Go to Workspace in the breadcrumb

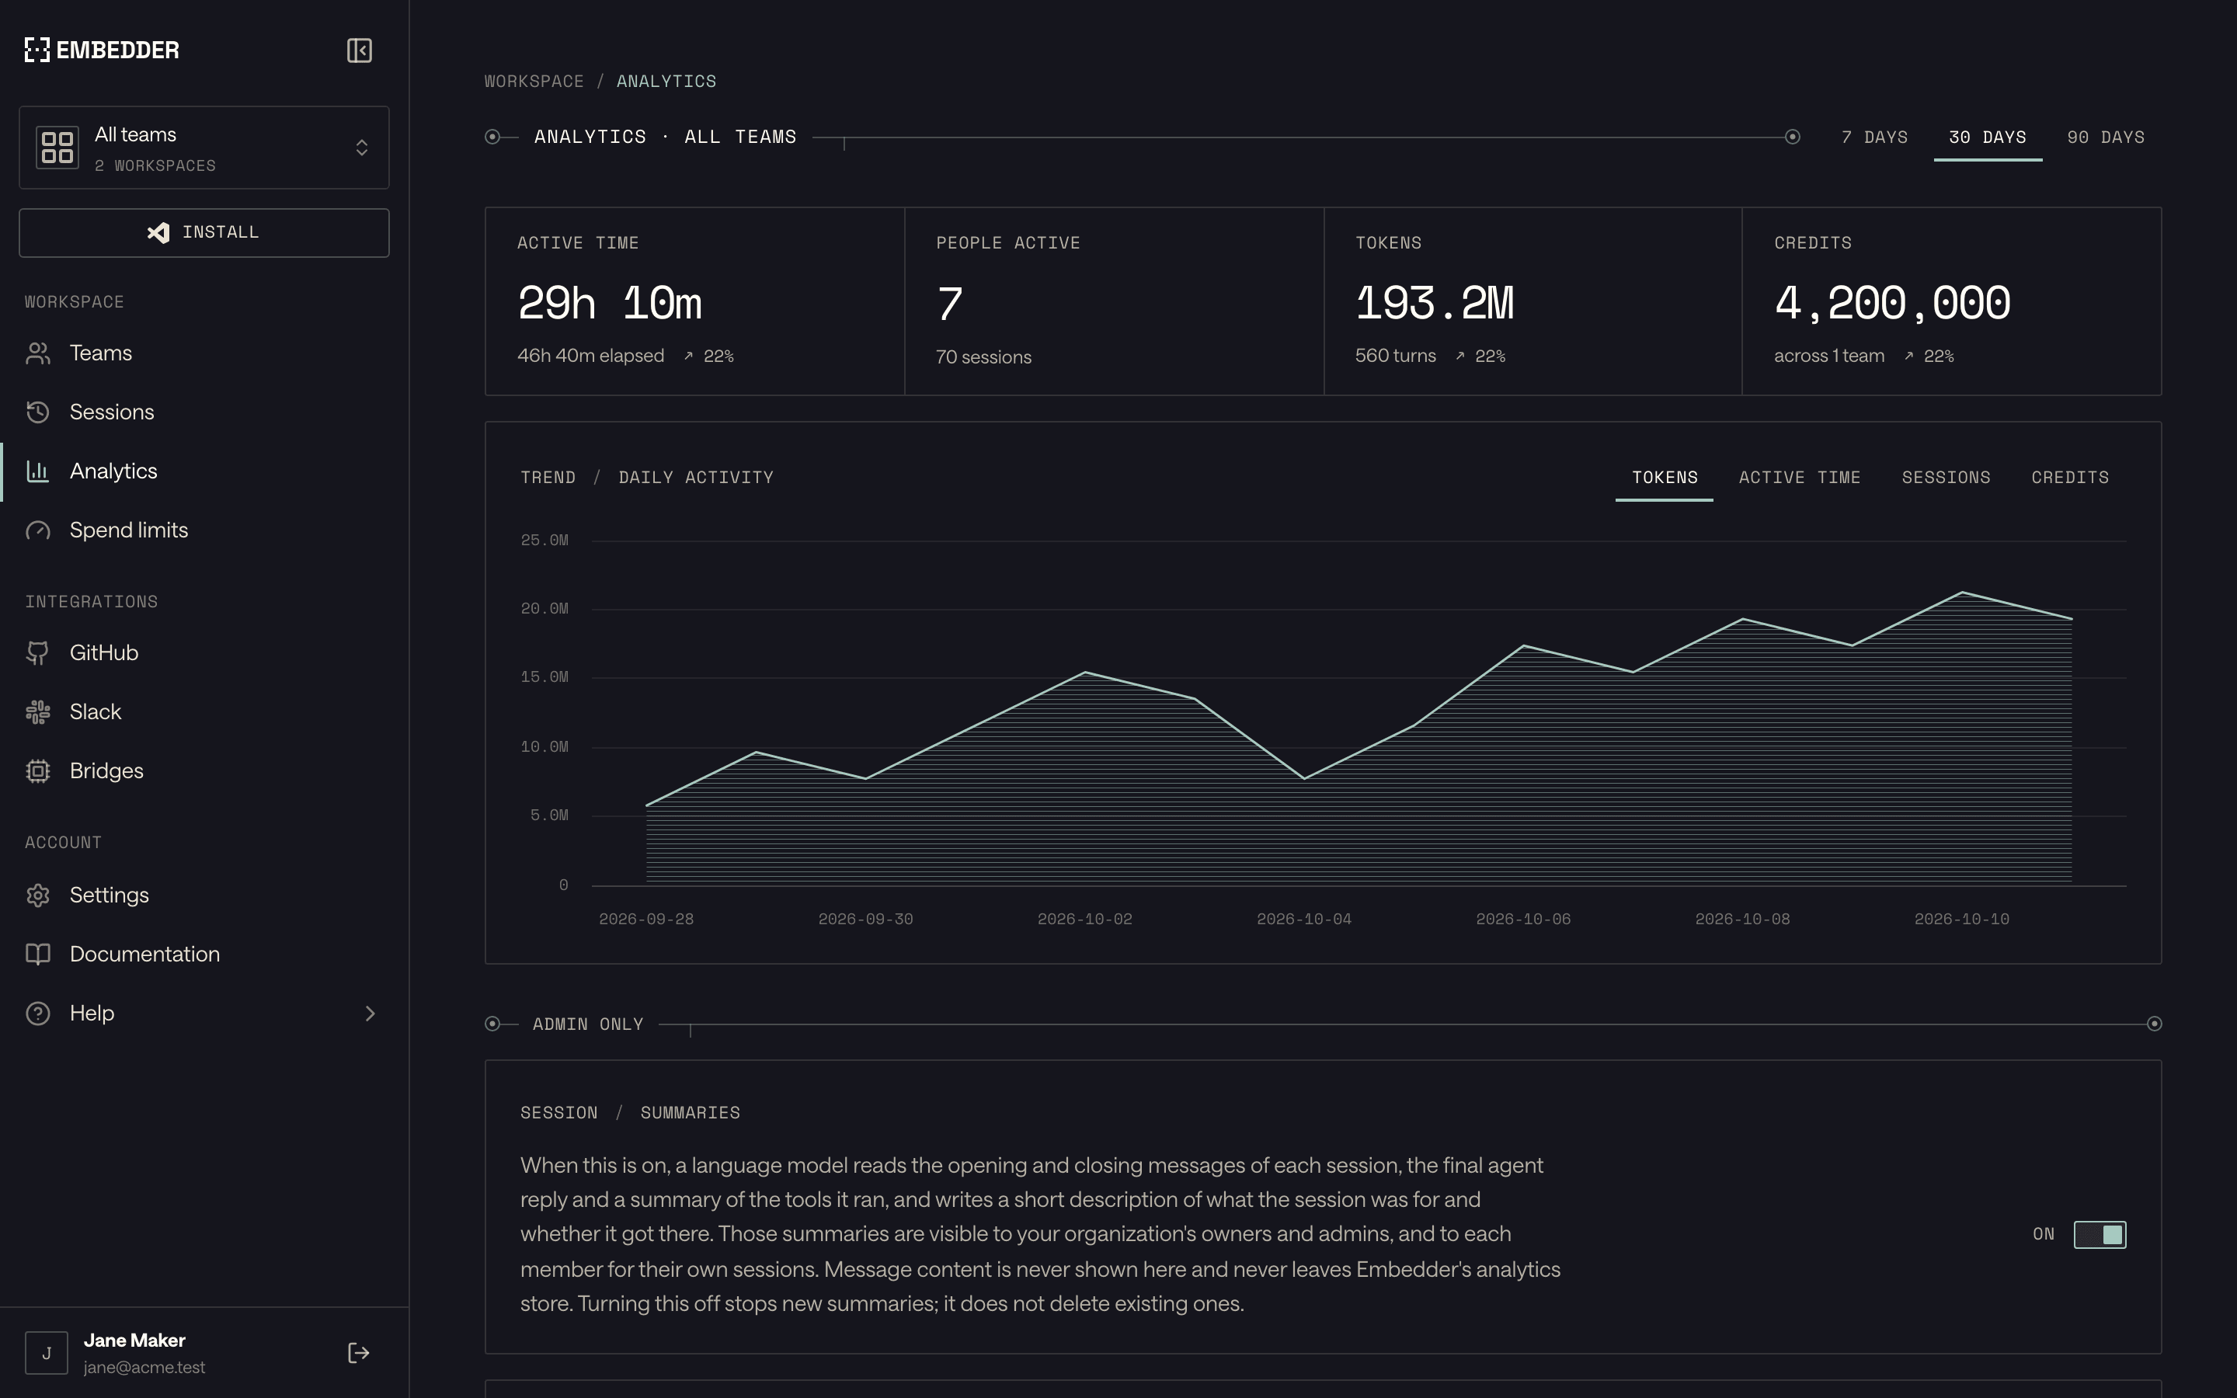[x=534, y=82]
